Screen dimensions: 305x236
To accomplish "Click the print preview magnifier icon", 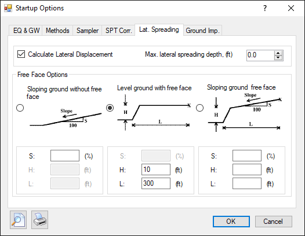I will (19, 220).
